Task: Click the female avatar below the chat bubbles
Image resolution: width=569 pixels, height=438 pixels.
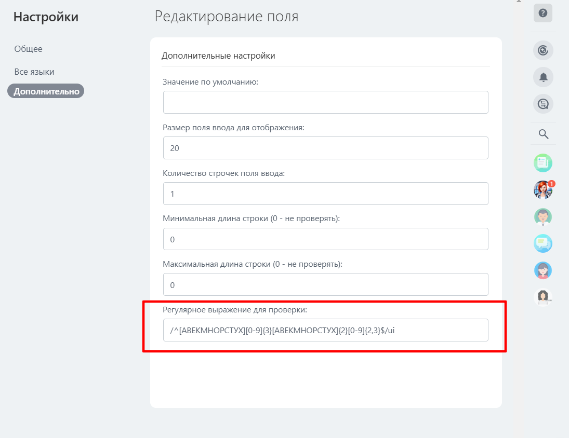Action: 542,270
